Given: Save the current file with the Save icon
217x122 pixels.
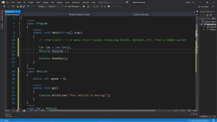Looking at the screenshot, I should pyautogui.click(x=21, y=6).
